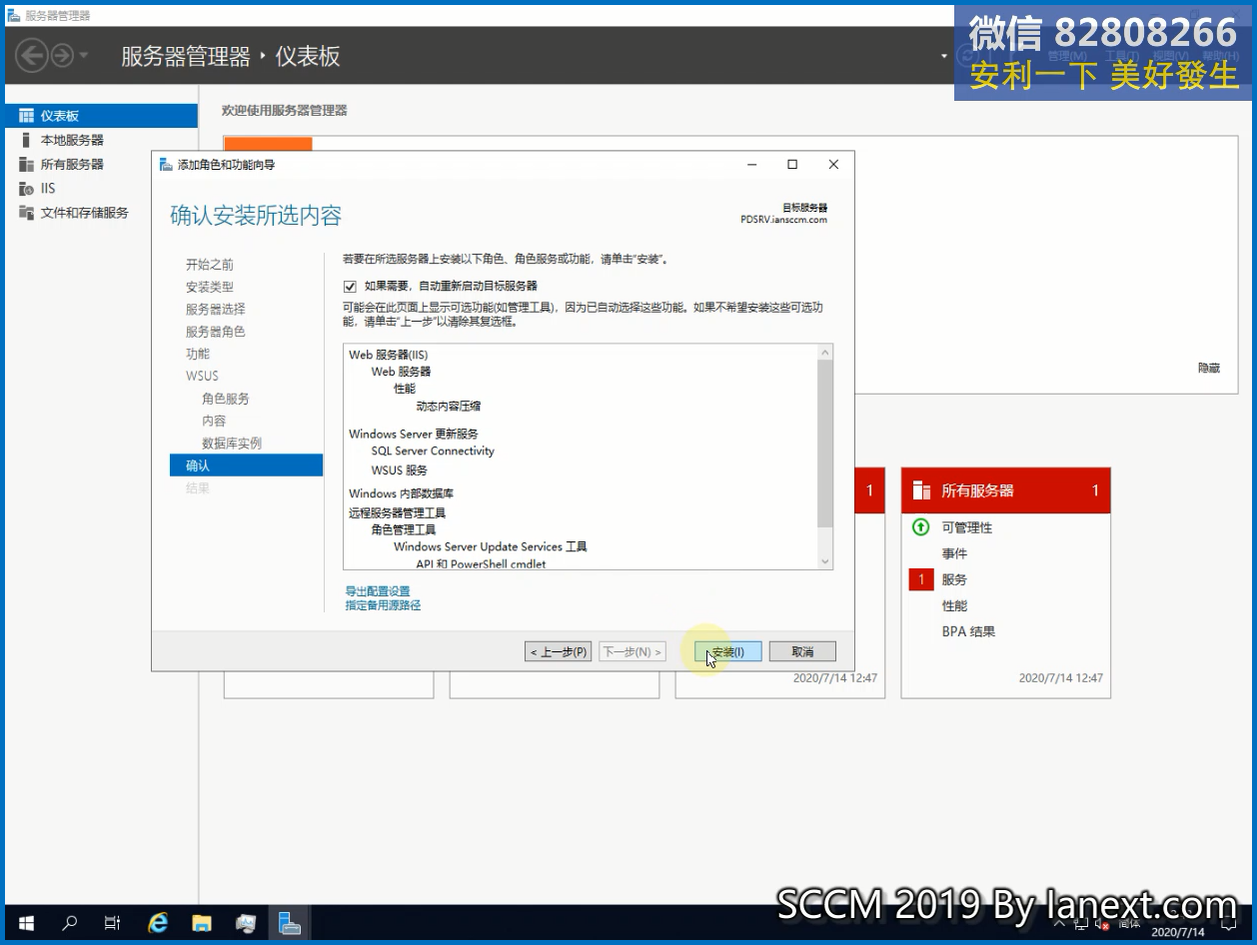Click the 所有服务器 sidebar icon

pyautogui.click(x=26, y=164)
